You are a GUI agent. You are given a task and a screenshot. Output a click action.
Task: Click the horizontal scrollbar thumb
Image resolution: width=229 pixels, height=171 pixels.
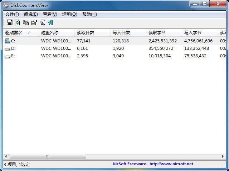click(48, 157)
